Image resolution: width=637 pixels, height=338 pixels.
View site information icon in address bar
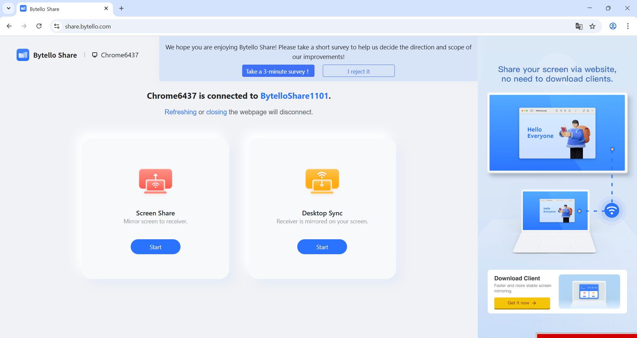point(57,26)
